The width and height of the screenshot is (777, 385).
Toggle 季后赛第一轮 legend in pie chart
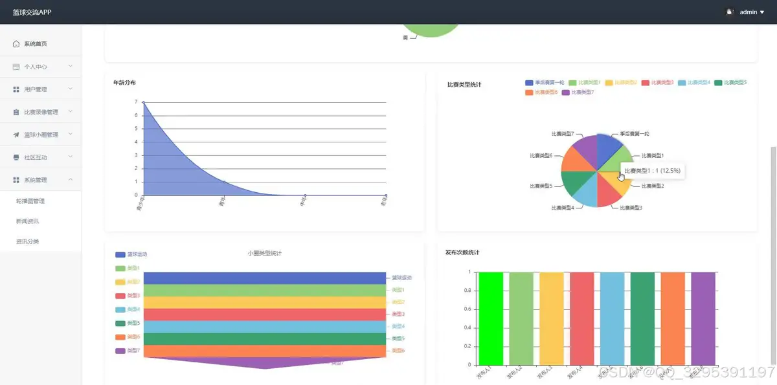(545, 83)
